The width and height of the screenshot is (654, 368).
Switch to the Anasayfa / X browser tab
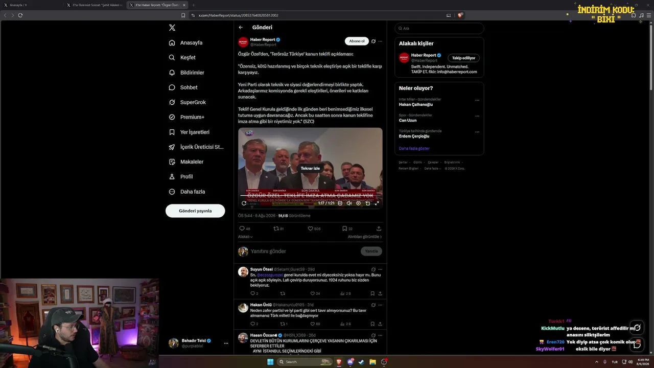click(32, 5)
